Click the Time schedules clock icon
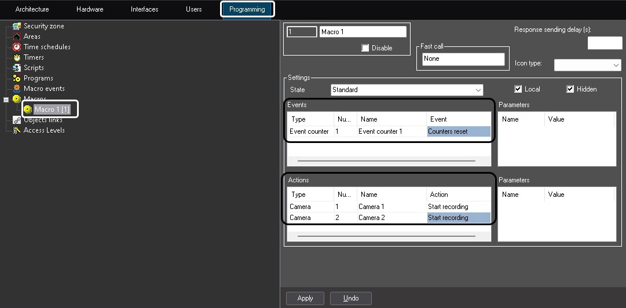The height and width of the screenshot is (308, 626). click(17, 47)
